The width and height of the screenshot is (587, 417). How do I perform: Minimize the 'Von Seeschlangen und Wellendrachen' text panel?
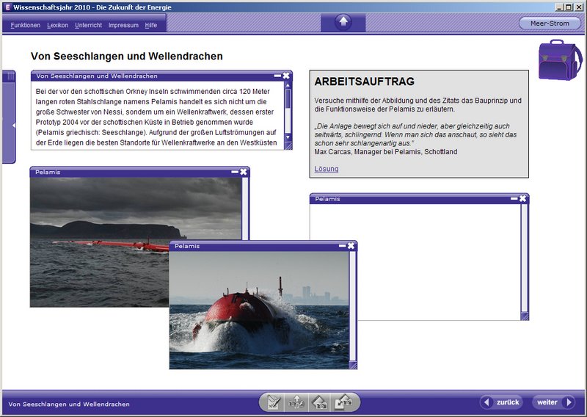tap(277, 76)
